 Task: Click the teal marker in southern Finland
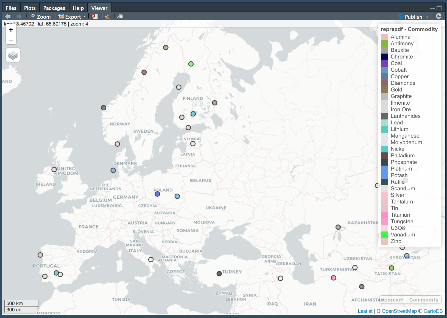click(x=193, y=114)
